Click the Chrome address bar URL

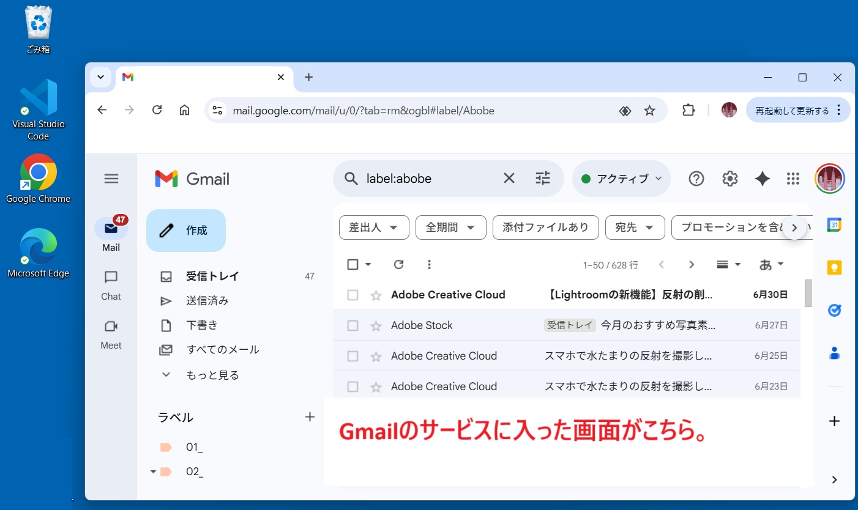364,111
